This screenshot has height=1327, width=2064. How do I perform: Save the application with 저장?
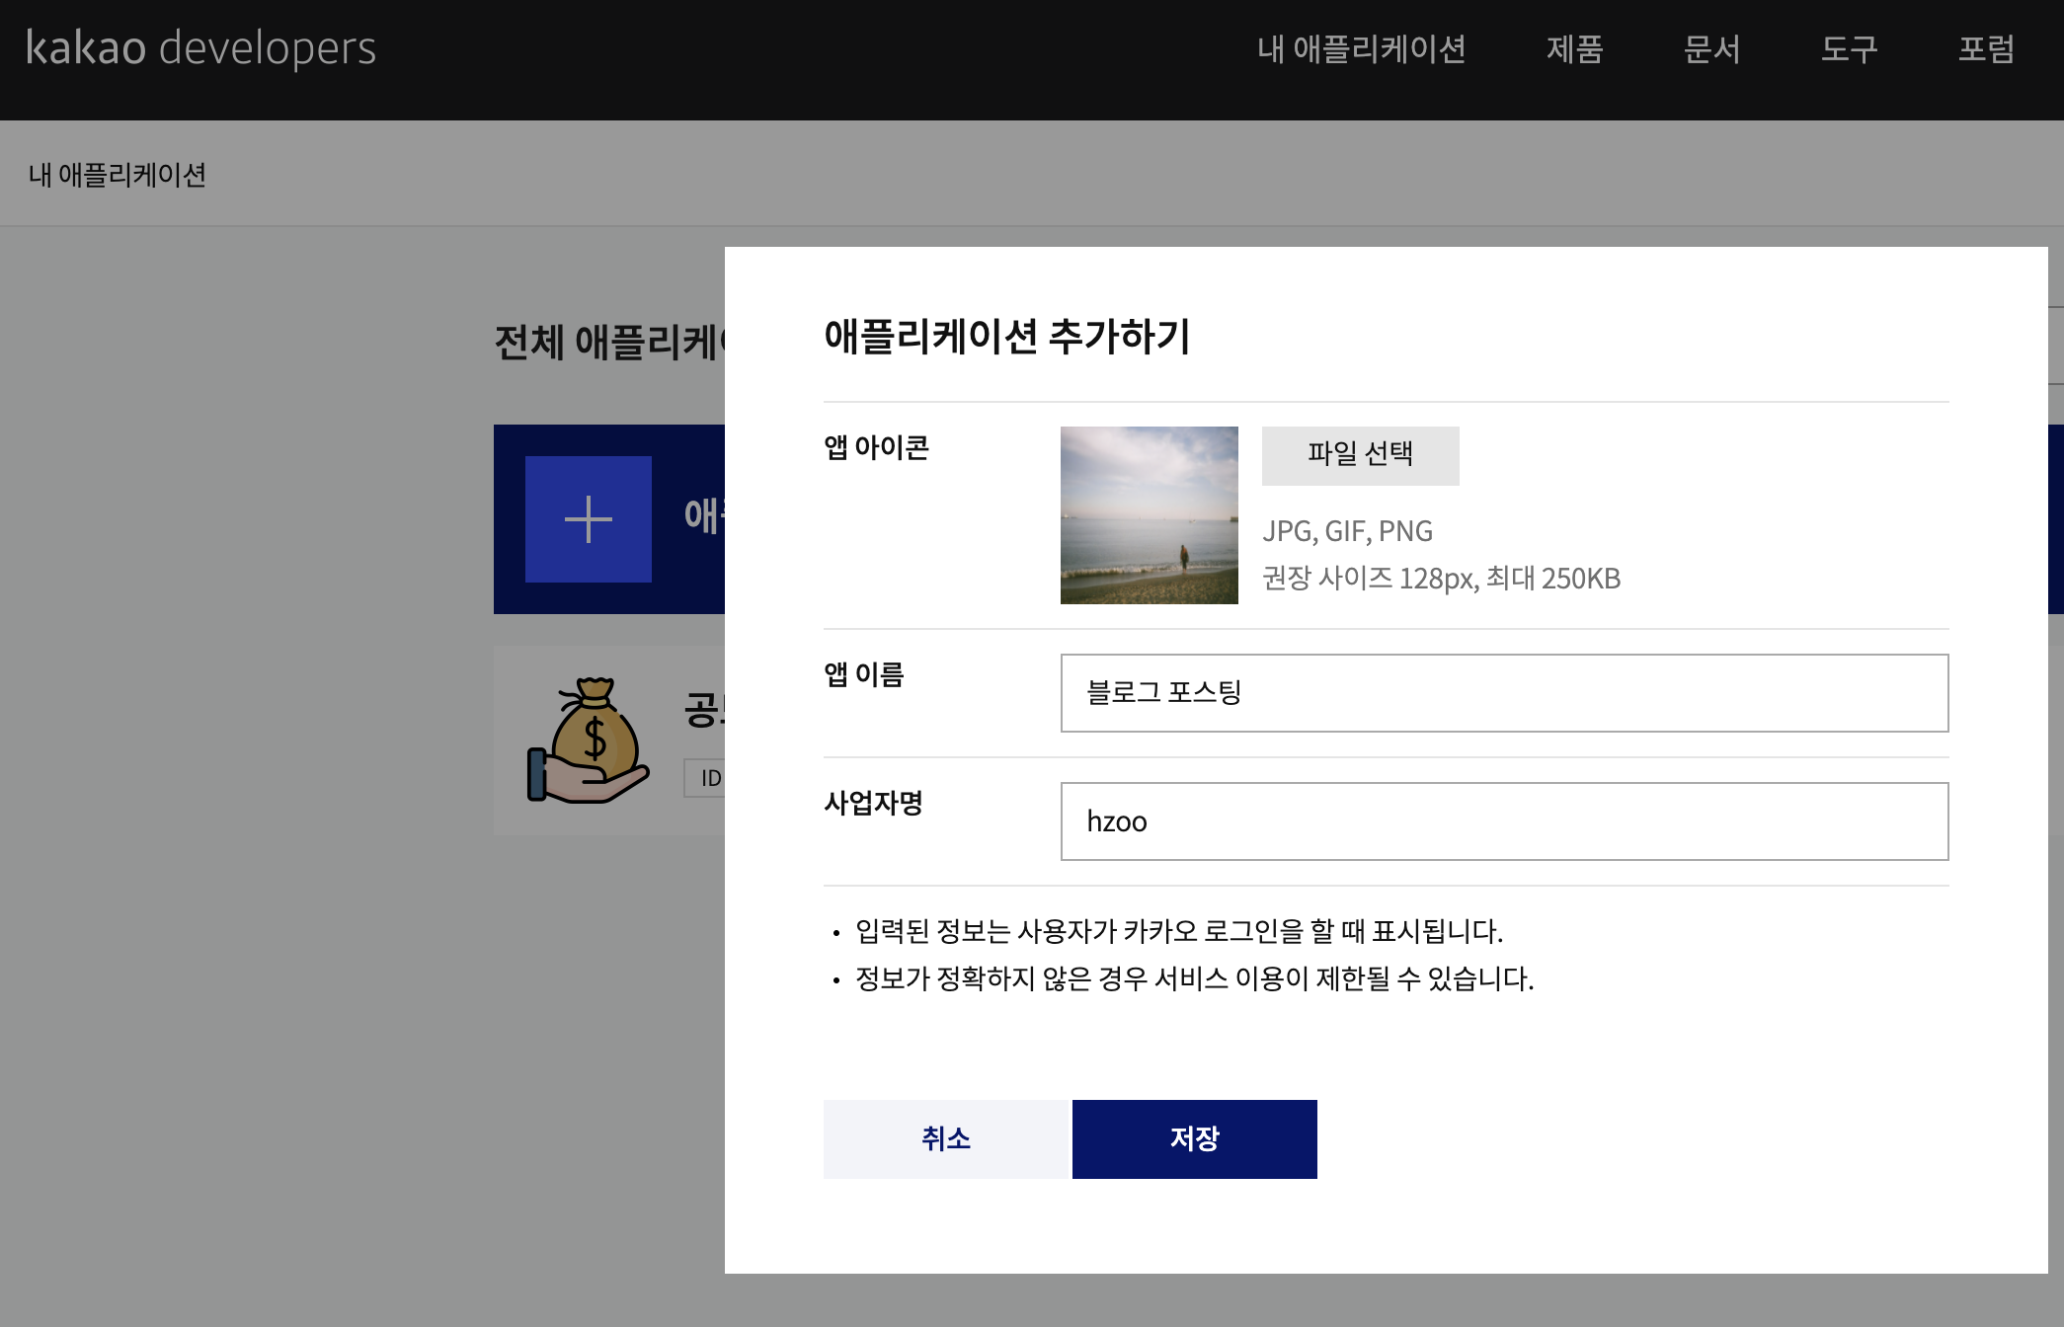click(x=1194, y=1139)
